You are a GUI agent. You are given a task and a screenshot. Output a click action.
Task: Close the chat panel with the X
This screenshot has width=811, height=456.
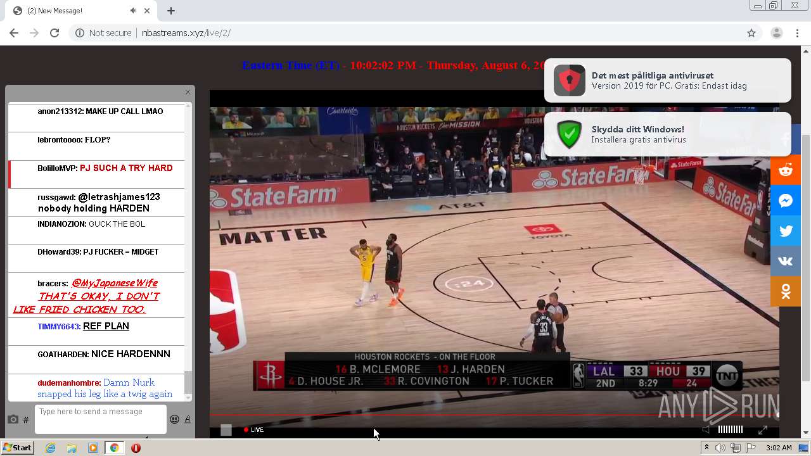pos(188,92)
